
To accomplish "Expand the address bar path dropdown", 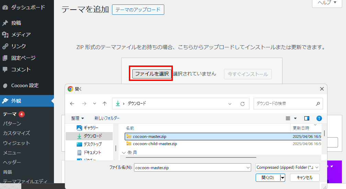I will (x=230, y=104).
